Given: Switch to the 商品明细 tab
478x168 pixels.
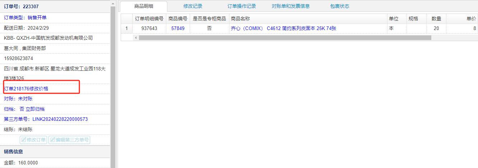Looking at the screenshot, I should (143, 6).
